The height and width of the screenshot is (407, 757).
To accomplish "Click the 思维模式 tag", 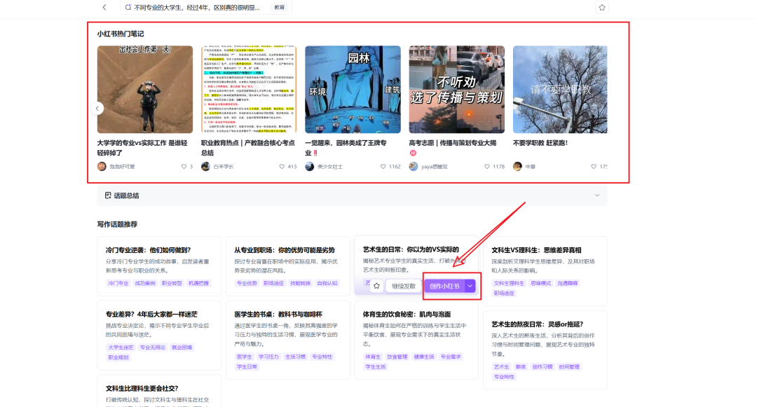I will (540, 283).
